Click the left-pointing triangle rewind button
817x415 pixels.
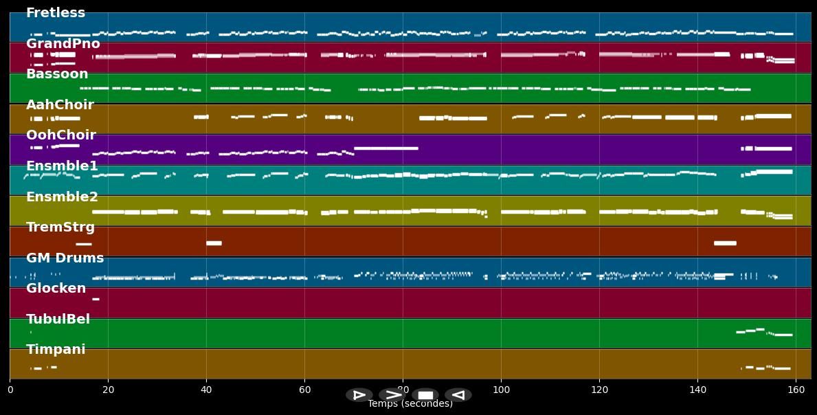pos(458,395)
